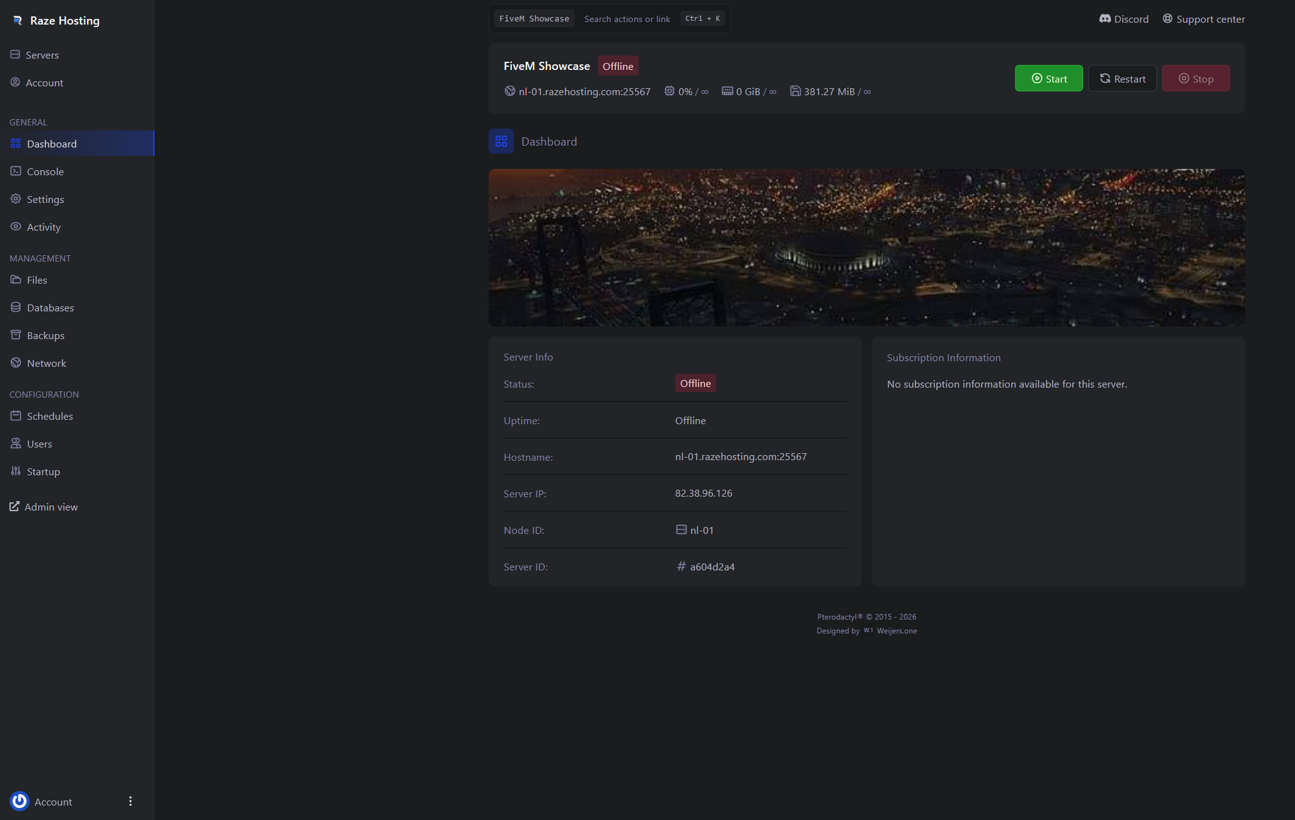Start the FiveM Showcase server
Image resolution: width=1295 pixels, height=820 pixels.
1048,78
